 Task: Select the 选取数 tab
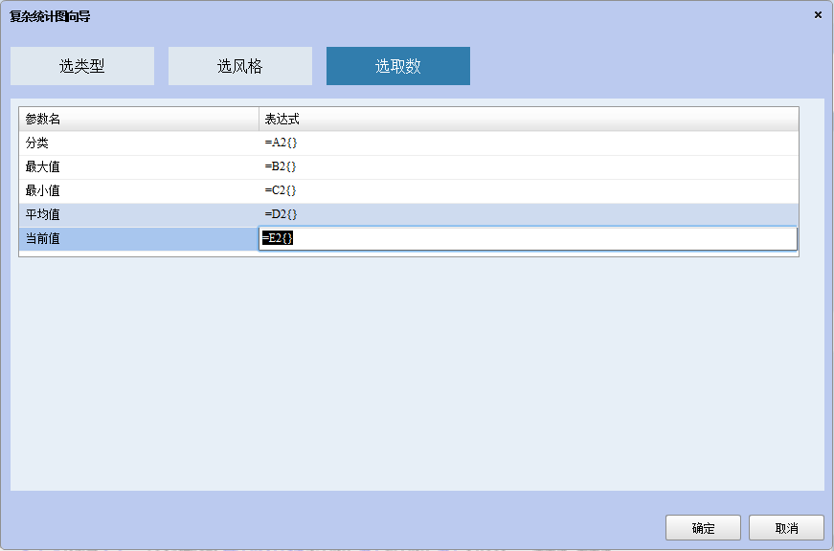pos(398,66)
